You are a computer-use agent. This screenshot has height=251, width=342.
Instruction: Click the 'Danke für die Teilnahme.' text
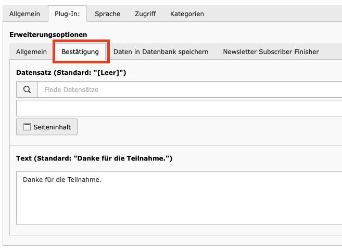click(62, 180)
